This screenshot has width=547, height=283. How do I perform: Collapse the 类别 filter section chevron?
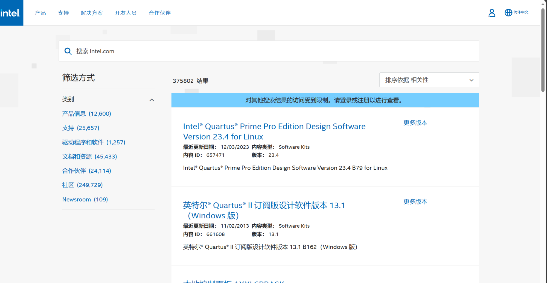pyautogui.click(x=152, y=100)
